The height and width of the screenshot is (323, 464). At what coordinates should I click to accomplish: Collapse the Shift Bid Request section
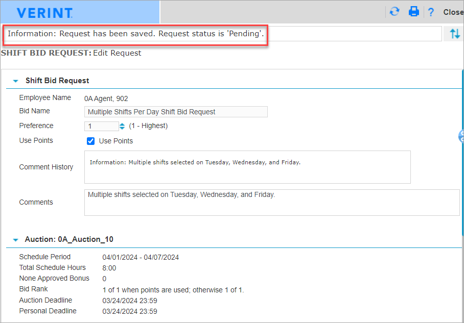[x=15, y=81]
